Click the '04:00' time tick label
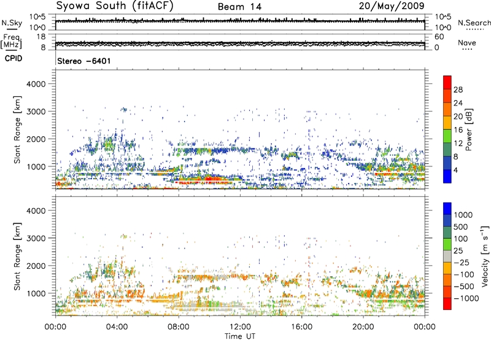Image resolution: width=491 pixels, height=340 pixels. pyautogui.click(x=117, y=327)
